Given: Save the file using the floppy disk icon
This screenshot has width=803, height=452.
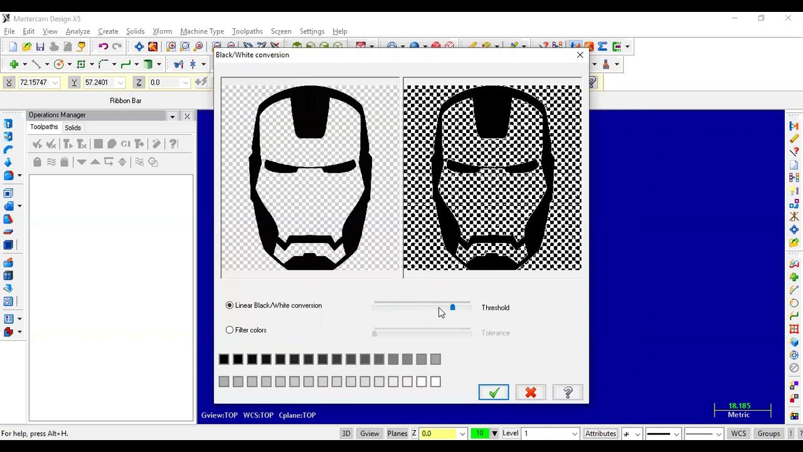Looking at the screenshot, I should coord(40,46).
